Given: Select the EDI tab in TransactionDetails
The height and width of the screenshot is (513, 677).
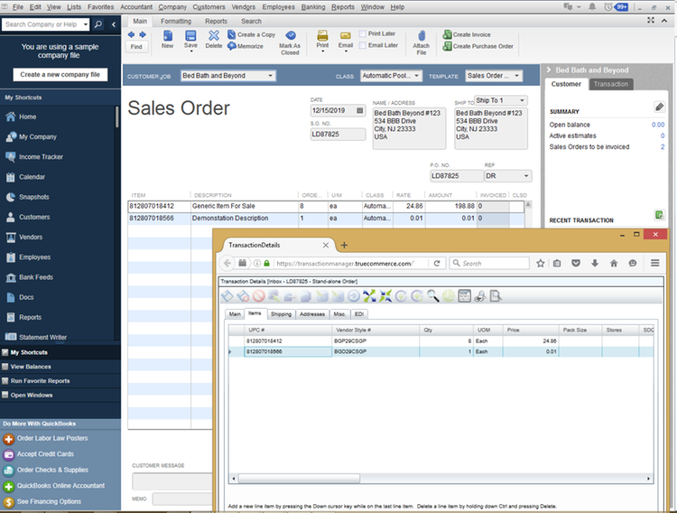Looking at the screenshot, I should click(359, 314).
